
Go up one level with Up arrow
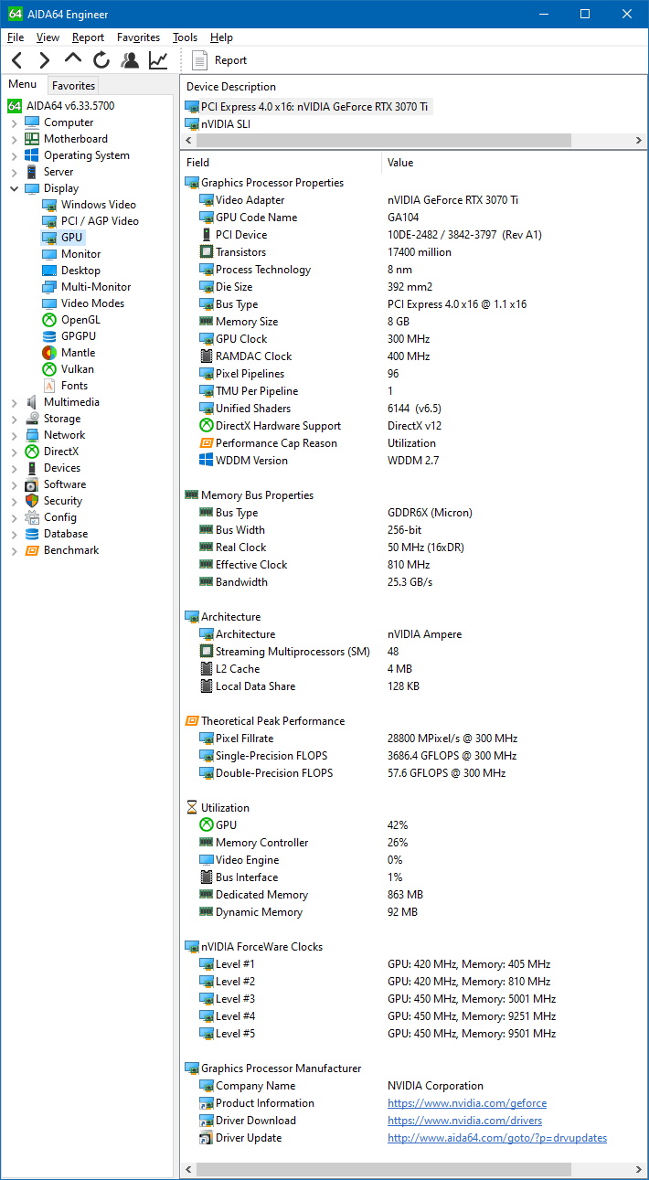point(73,59)
